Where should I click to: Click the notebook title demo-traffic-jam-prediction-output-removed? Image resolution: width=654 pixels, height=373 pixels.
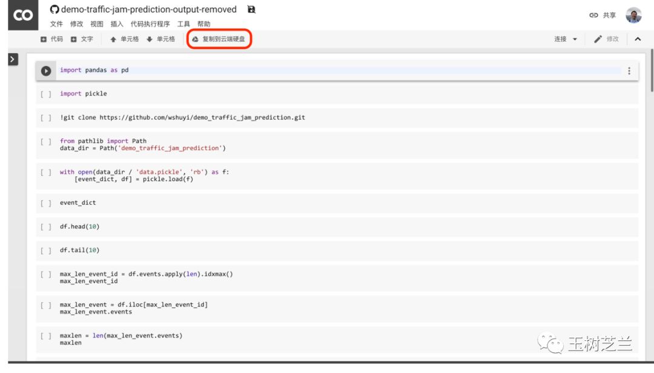149,10
